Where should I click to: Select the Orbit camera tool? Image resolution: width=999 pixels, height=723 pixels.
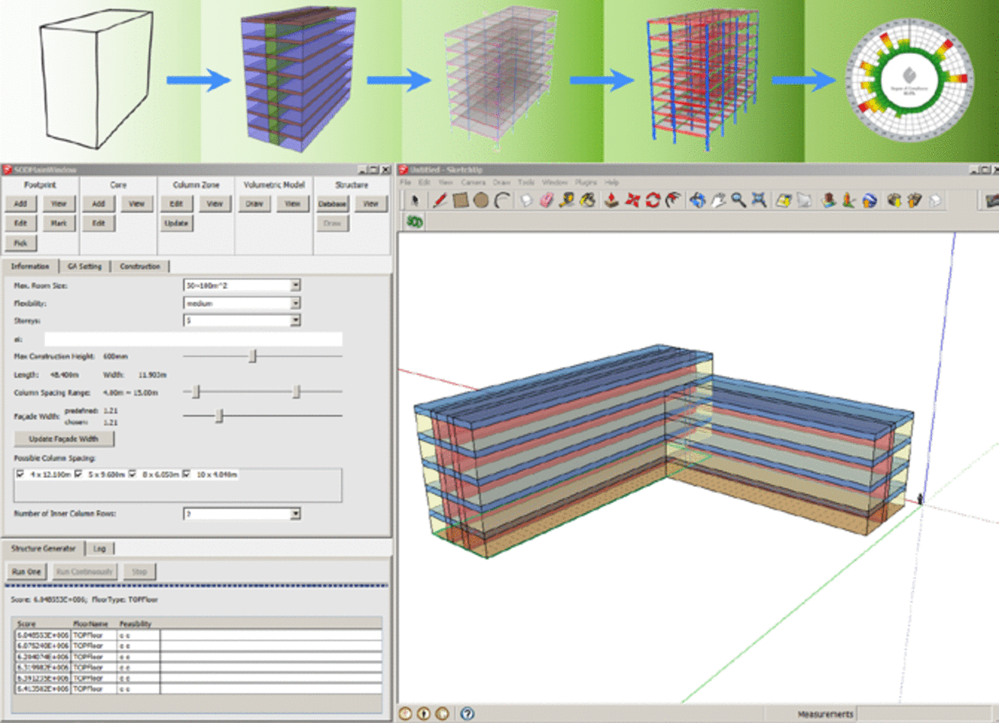click(x=697, y=200)
